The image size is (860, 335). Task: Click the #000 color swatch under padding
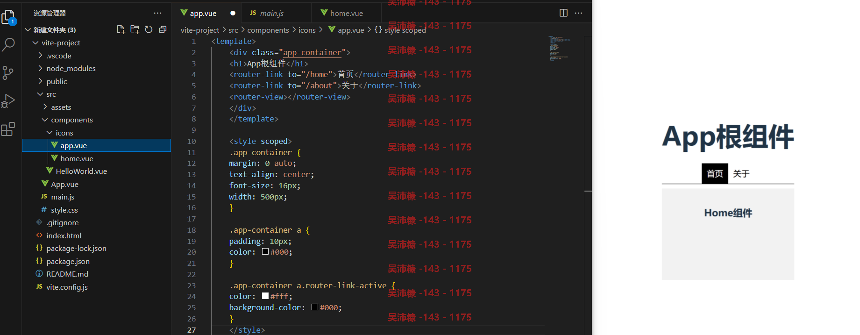(x=265, y=252)
